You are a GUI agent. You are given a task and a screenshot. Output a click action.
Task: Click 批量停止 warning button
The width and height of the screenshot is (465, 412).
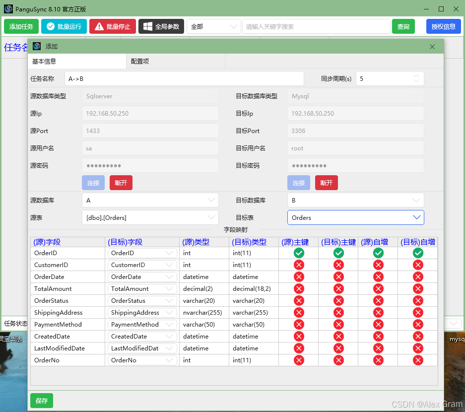[x=113, y=26]
